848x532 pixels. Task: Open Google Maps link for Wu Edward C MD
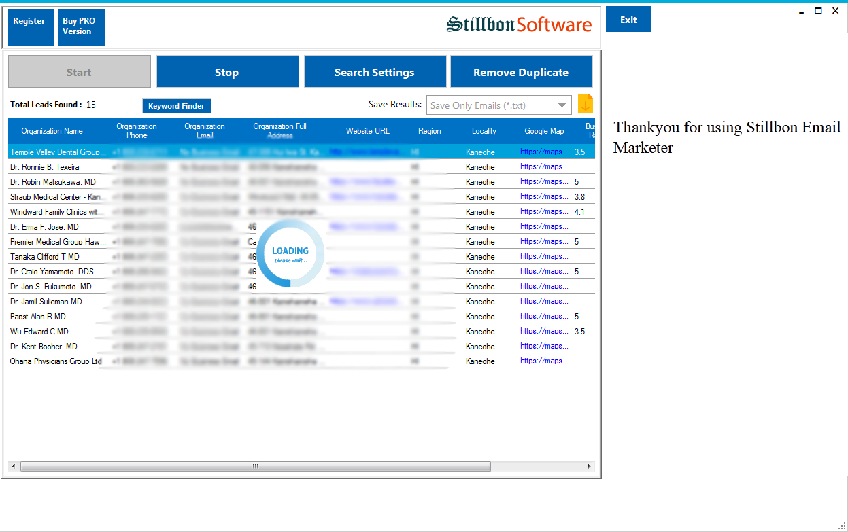545,331
